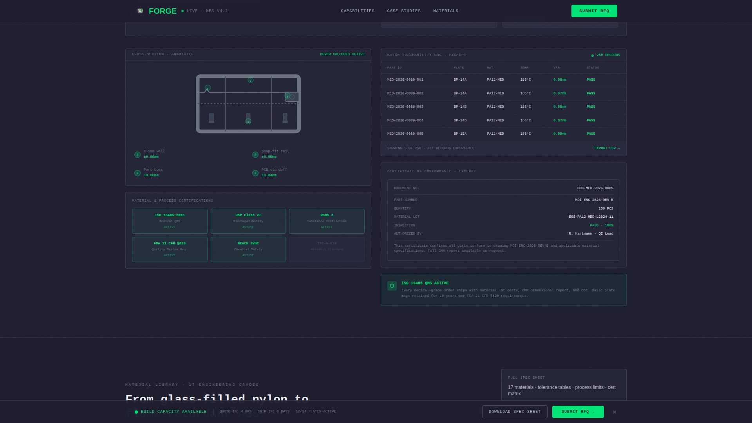
Task: Switch to the MATERIALS nav item
Action: click(445, 11)
